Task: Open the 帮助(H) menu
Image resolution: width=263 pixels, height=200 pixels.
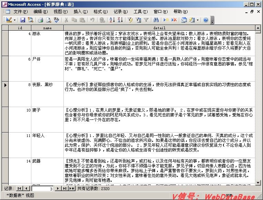Action: click(181, 12)
